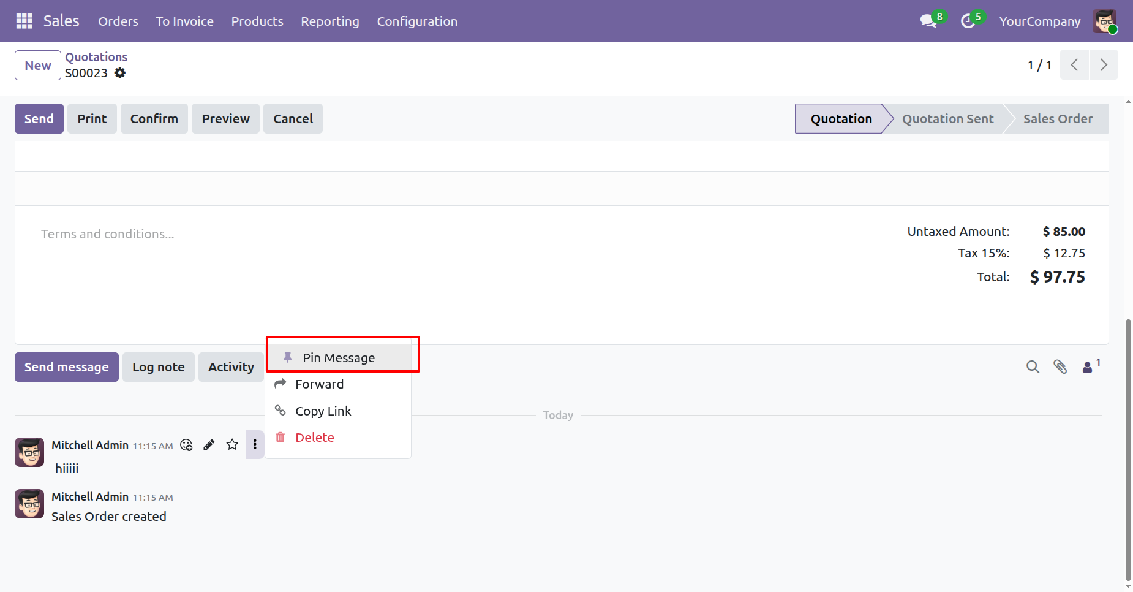Viewport: 1133px width, 592px height.
Task: Create a New quotation
Action: pos(38,65)
